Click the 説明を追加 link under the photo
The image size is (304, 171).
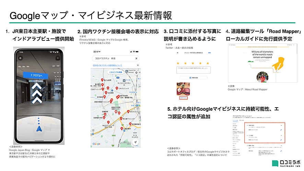pyautogui.click(x=183, y=98)
